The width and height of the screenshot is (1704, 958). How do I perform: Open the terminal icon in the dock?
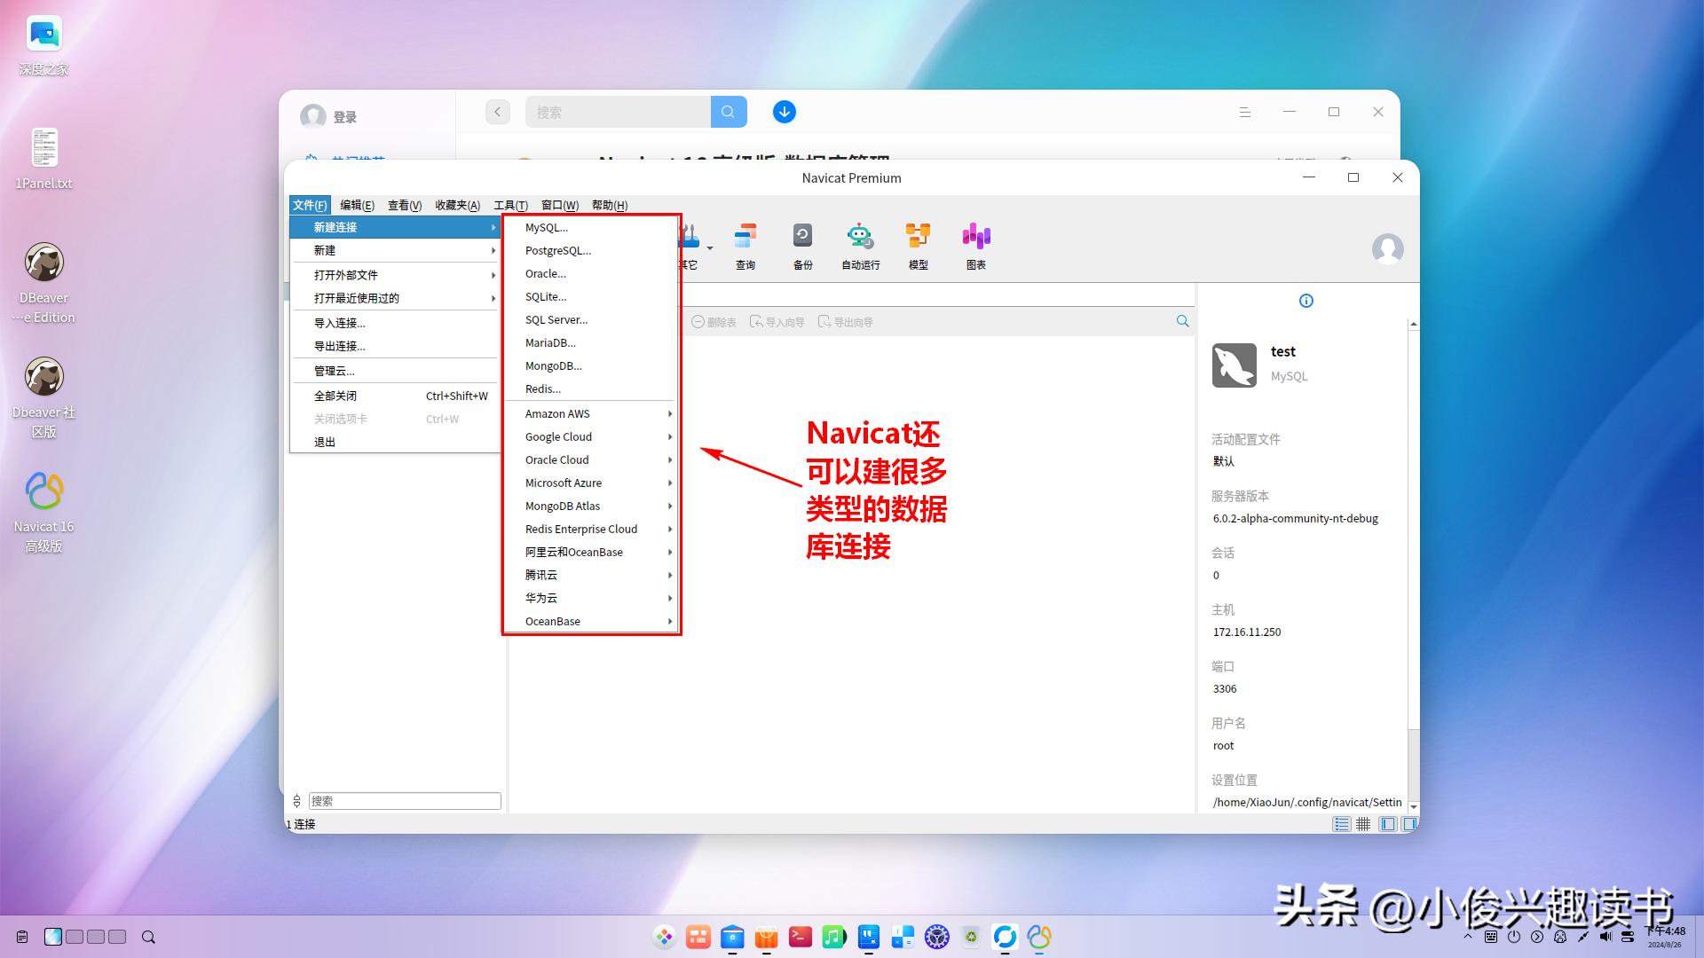pos(800,937)
